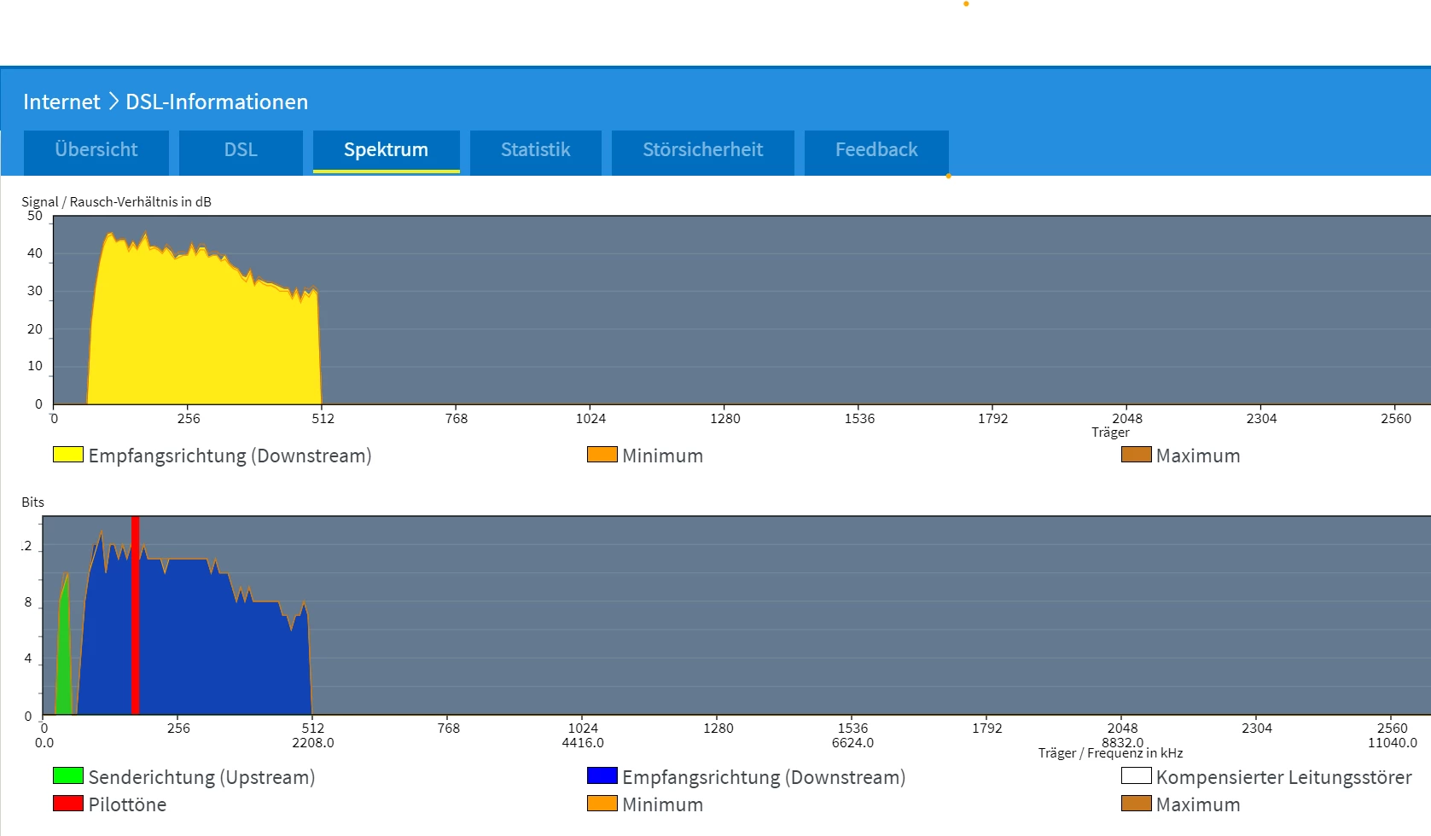Screen dimensions: 1431x836
Task: Open the Übersicht tab
Action: [96, 150]
